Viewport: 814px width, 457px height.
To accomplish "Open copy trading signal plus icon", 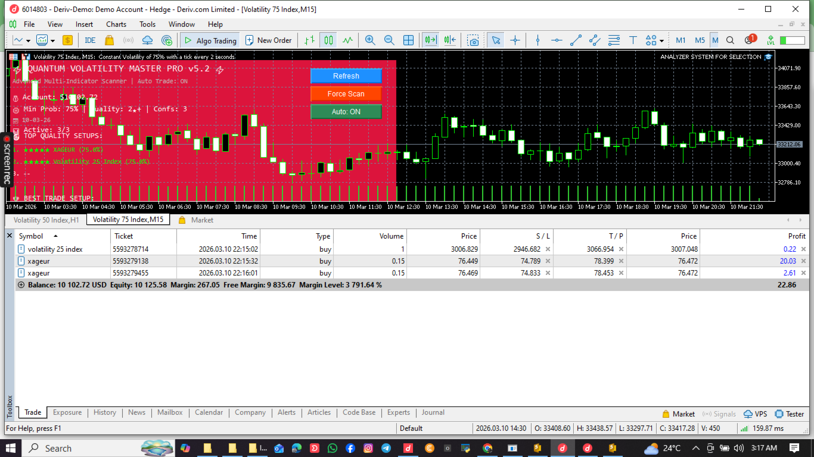I will (167, 40).
